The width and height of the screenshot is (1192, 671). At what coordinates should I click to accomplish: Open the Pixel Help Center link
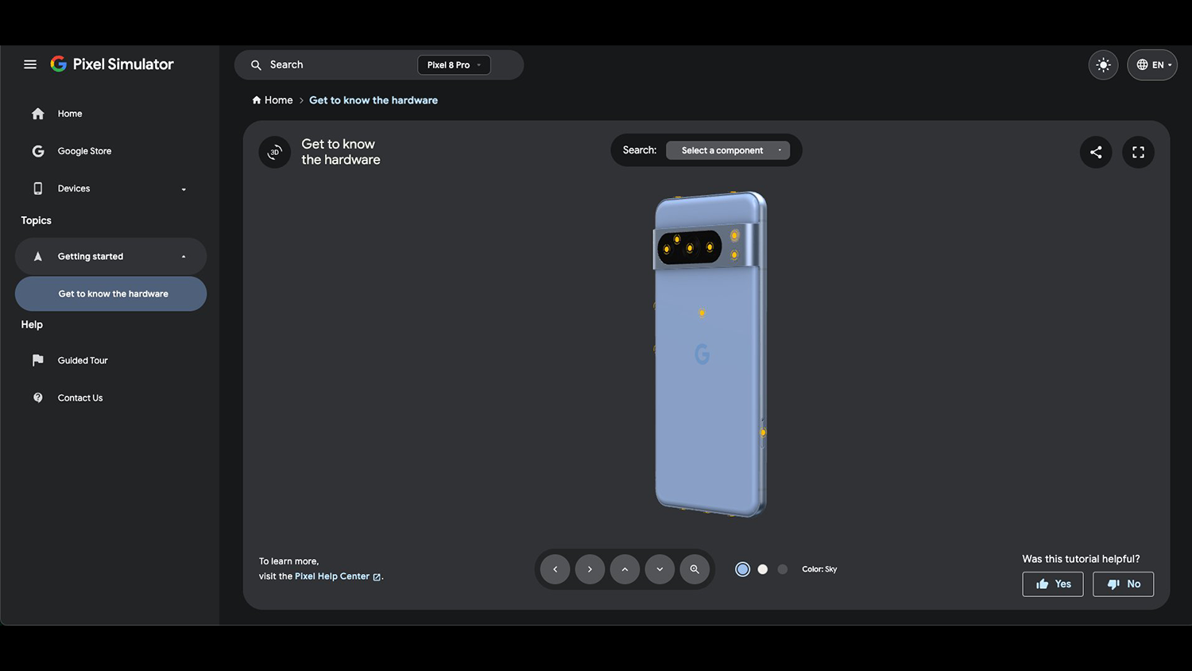[332, 576]
